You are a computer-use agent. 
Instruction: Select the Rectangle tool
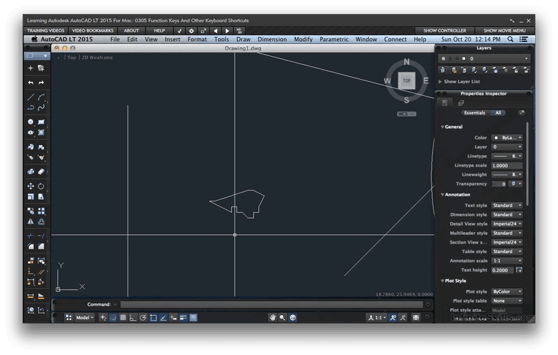[x=41, y=122]
